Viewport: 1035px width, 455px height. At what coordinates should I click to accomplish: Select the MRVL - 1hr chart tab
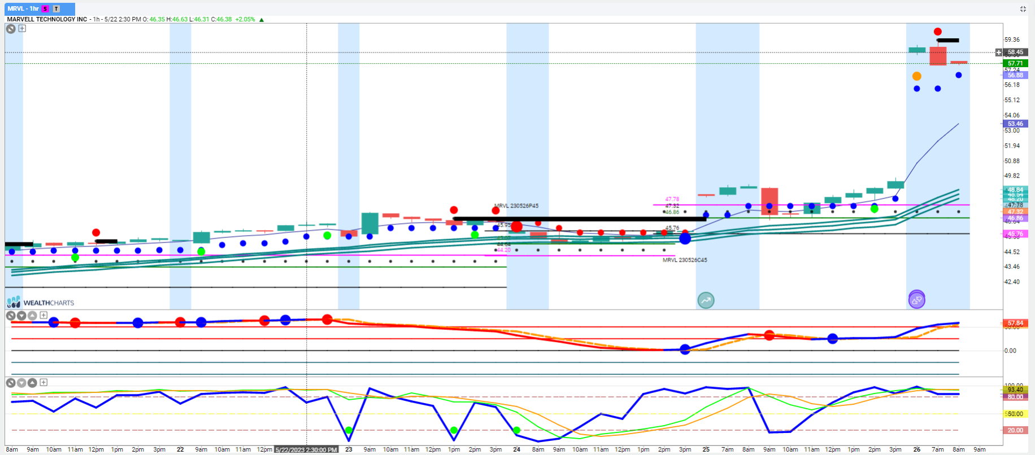(x=40, y=8)
